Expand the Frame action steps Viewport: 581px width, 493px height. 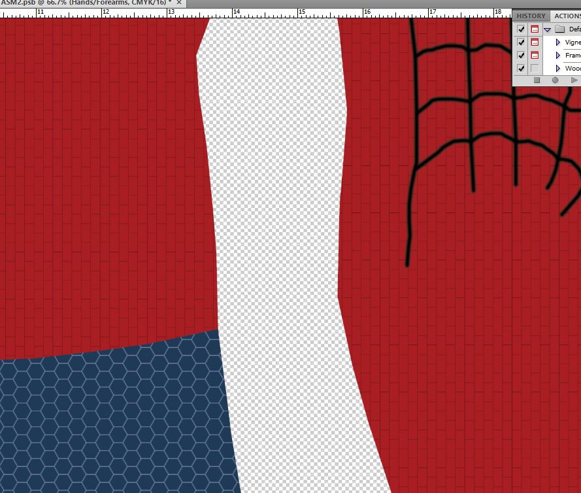(558, 55)
